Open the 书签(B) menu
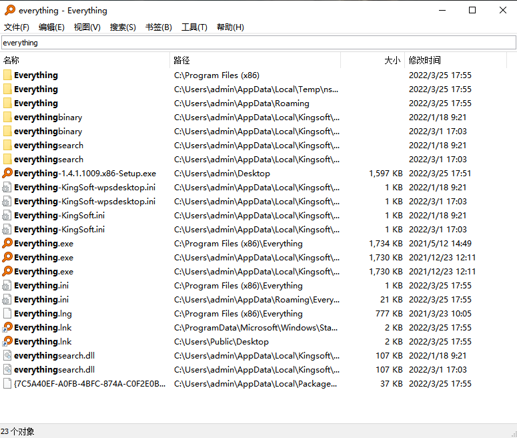The image size is (517, 438). 158,27
